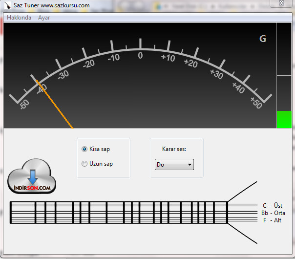Click the +30 mark on the tuner scale
This screenshot has width=295, height=259.
click(216, 74)
